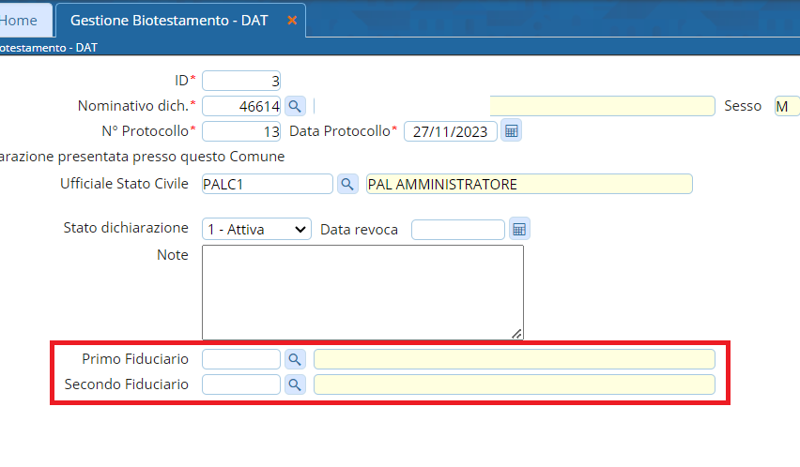The width and height of the screenshot is (800, 467).
Task: Focus the Data revoca date field
Action: 457,230
